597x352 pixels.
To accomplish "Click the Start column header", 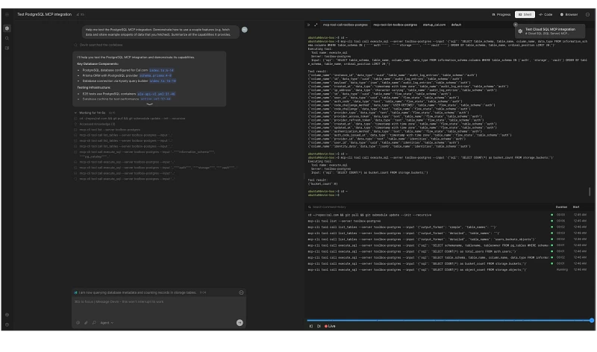I will point(576,207).
